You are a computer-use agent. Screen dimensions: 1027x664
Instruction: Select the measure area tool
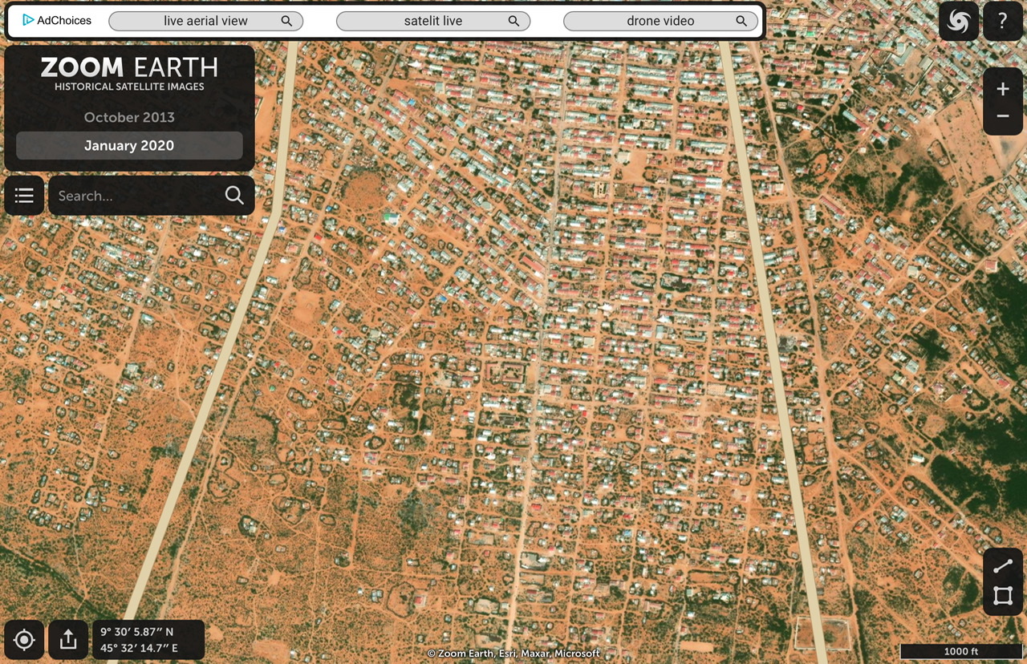click(1002, 597)
